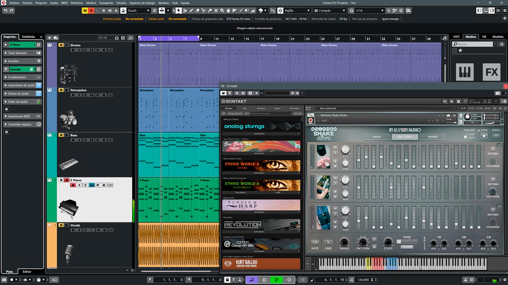Toggle the punch points lock icon

click(x=227, y=280)
